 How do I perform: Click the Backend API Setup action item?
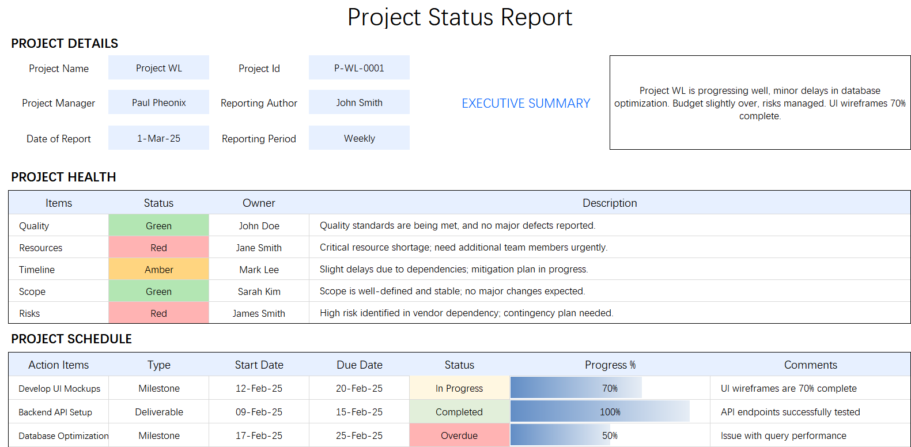pos(58,412)
